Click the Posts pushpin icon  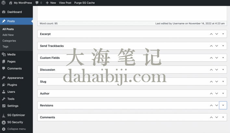4,21
